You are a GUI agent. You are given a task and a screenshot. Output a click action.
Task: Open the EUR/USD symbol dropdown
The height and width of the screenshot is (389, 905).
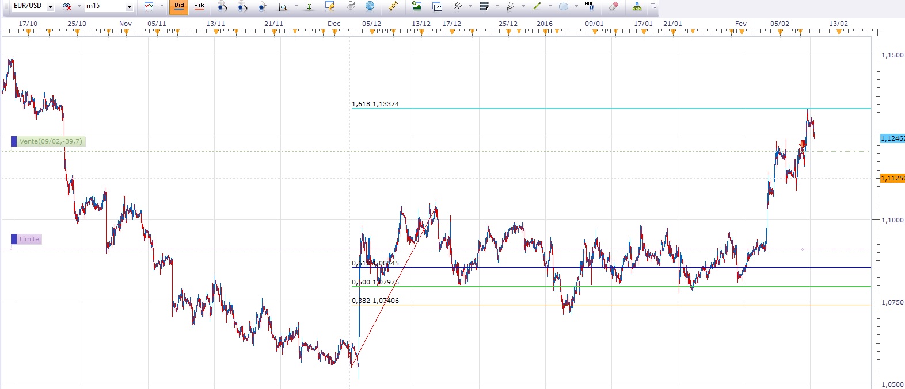pyautogui.click(x=50, y=6)
